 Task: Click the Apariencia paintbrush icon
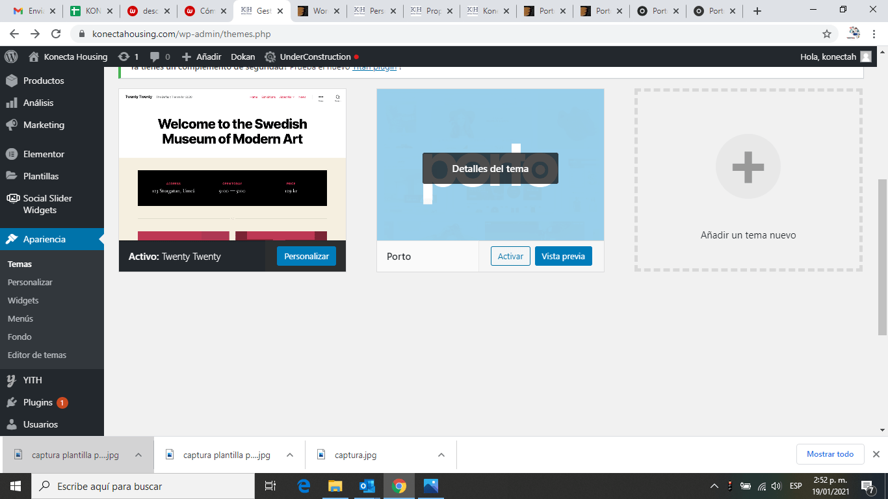pos(12,239)
